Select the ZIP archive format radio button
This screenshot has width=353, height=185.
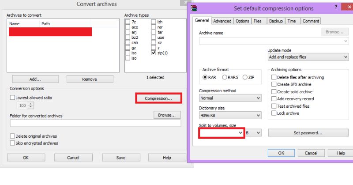tap(245, 77)
